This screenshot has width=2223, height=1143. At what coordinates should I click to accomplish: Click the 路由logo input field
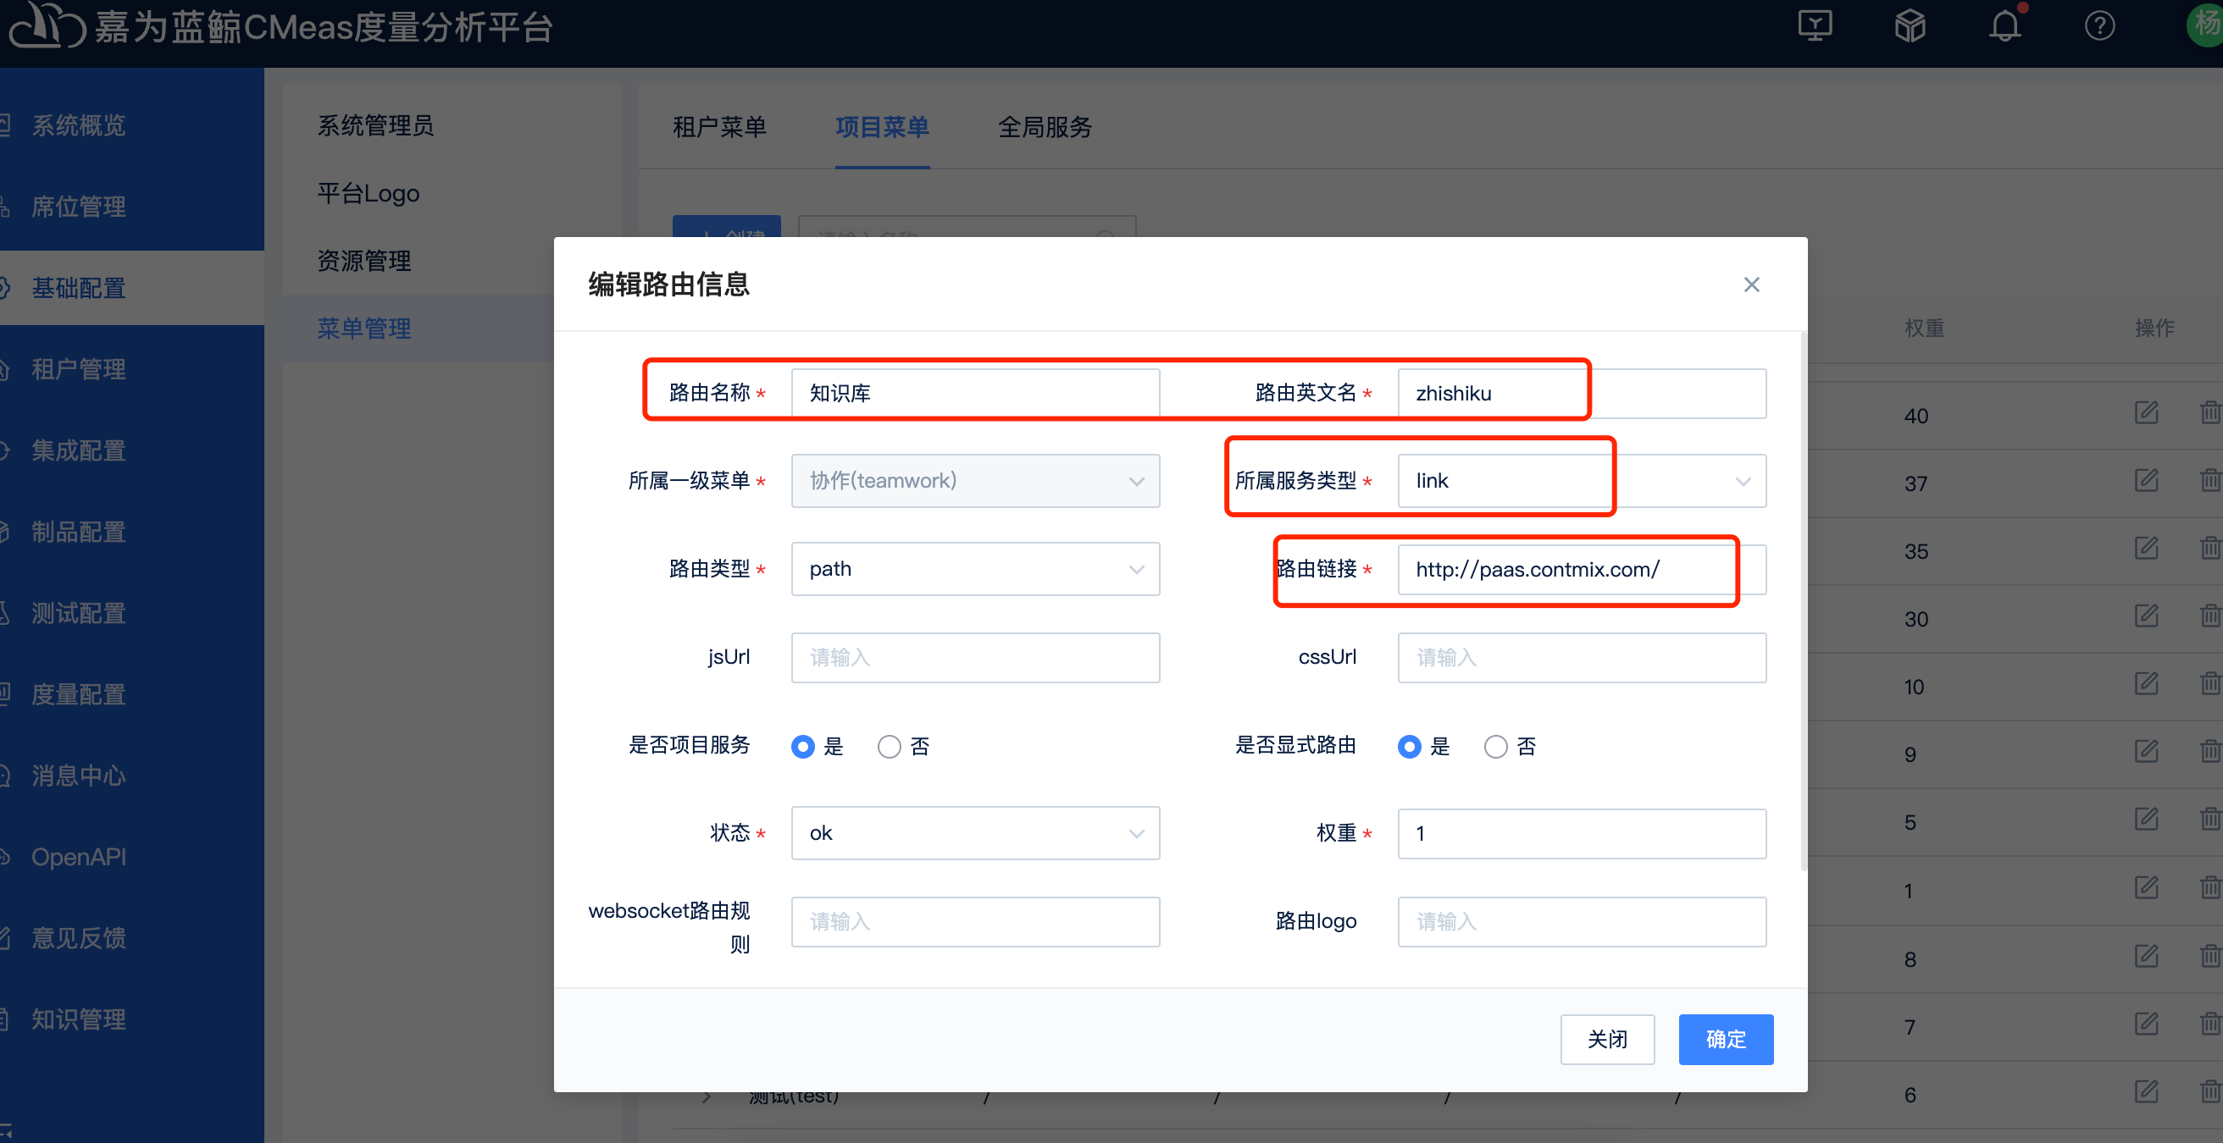click(1582, 922)
